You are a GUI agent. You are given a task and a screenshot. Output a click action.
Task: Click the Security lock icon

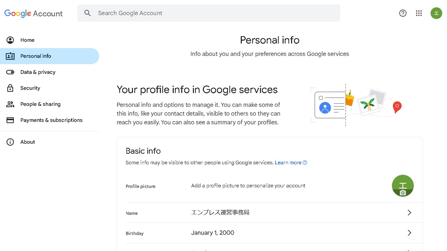10,88
